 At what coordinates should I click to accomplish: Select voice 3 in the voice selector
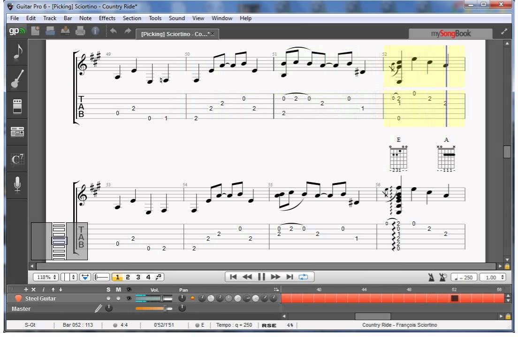(x=138, y=277)
